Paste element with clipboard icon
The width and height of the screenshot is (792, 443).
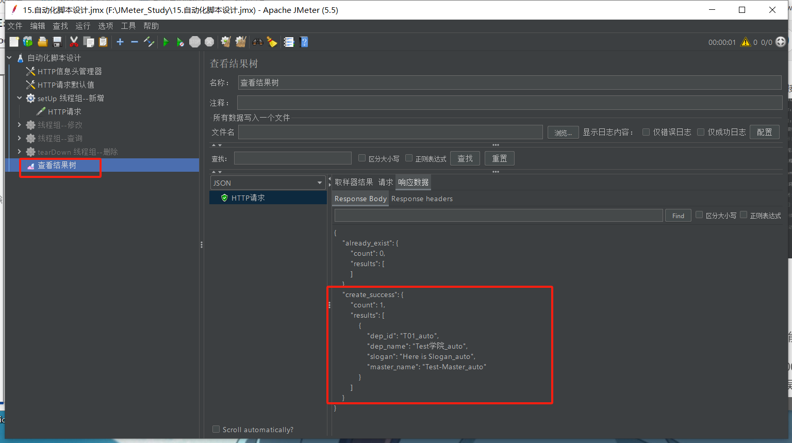point(103,42)
